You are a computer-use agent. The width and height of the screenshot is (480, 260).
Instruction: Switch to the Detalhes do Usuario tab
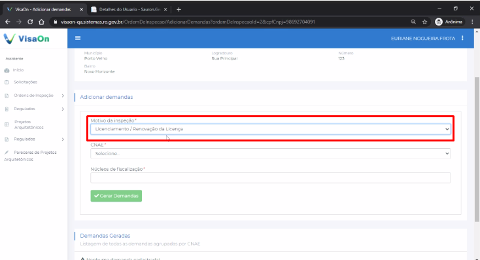point(129,10)
